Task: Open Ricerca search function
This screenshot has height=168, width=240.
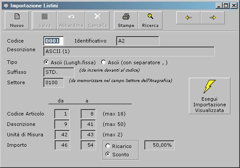Action: coord(150,20)
